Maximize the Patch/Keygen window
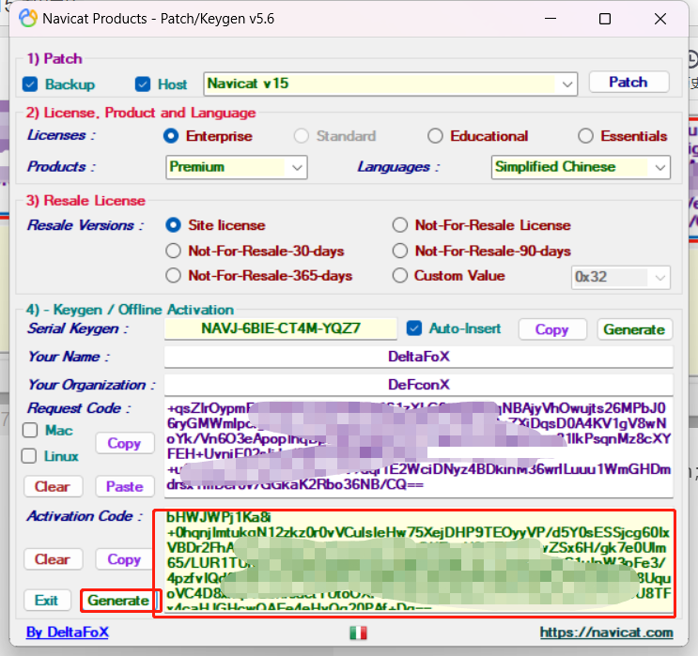Image resolution: width=698 pixels, height=656 pixels. (x=605, y=19)
